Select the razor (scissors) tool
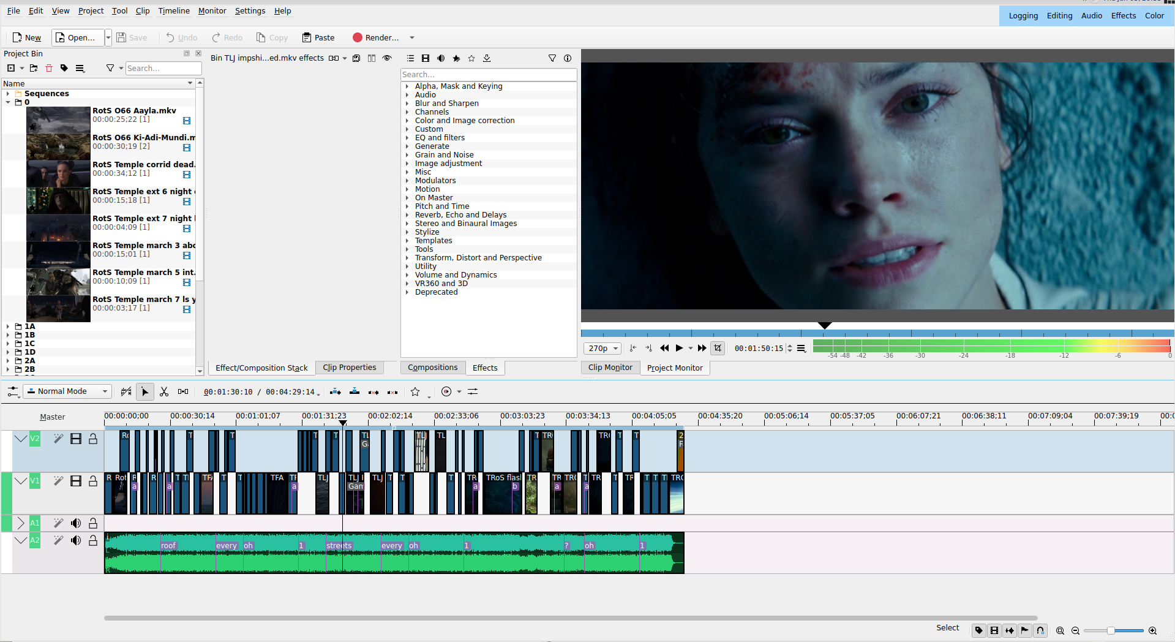The width and height of the screenshot is (1175, 642). click(164, 391)
